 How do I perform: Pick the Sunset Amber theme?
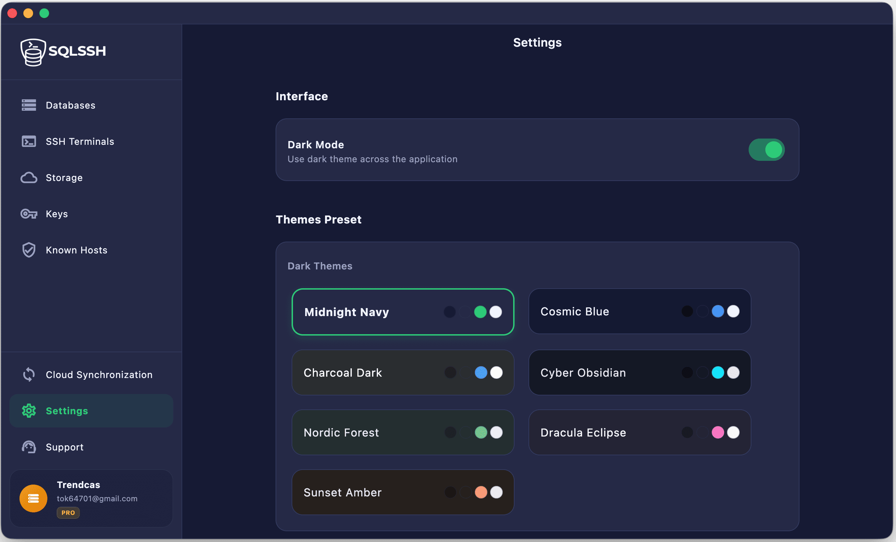[403, 492]
